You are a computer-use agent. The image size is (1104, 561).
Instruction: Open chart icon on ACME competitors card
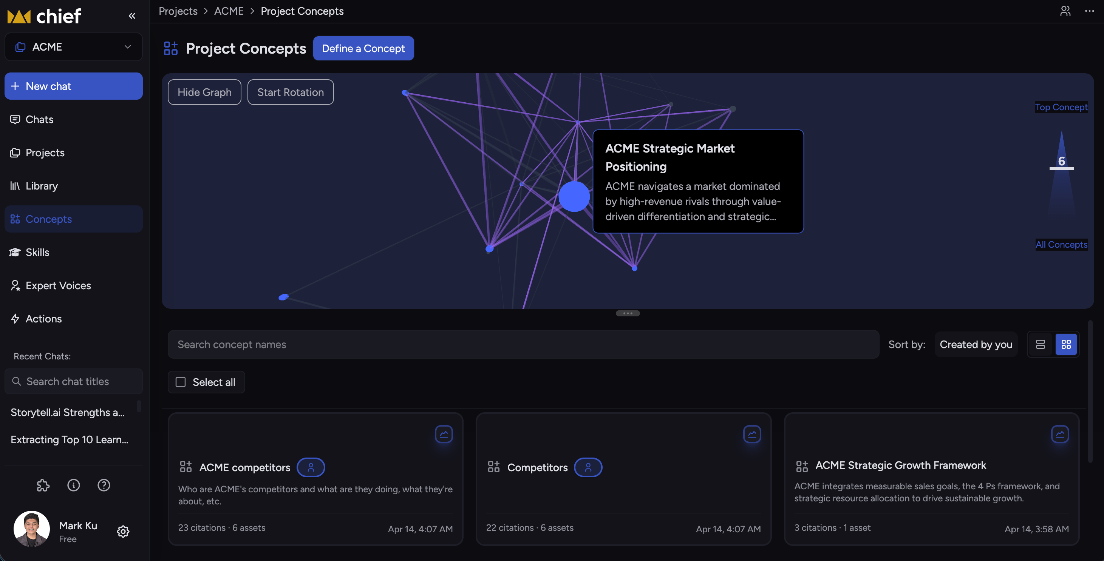click(x=444, y=434)
